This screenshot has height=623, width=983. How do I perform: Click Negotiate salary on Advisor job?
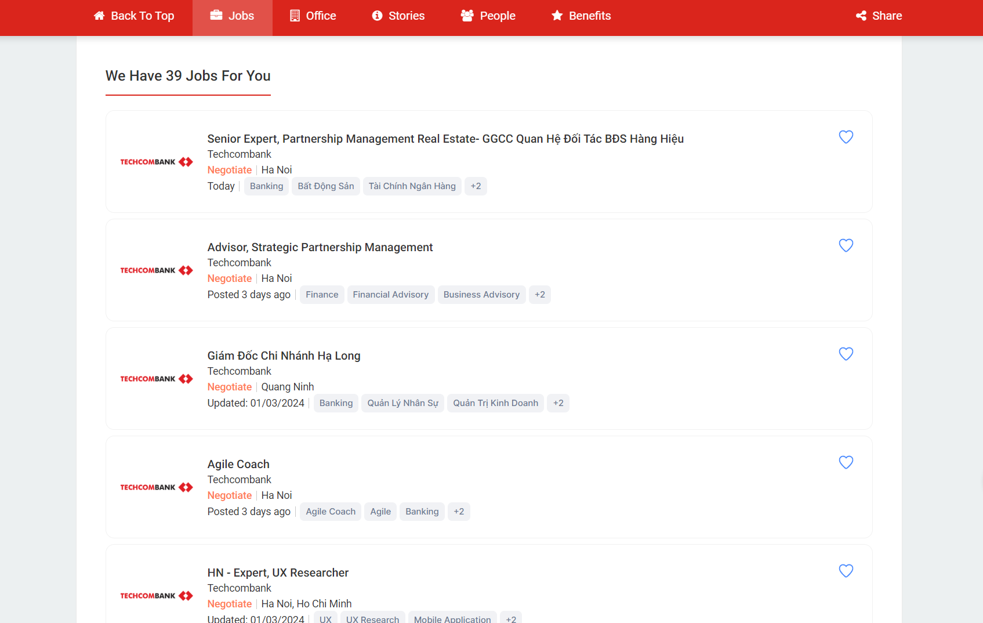tap(230, 278)
